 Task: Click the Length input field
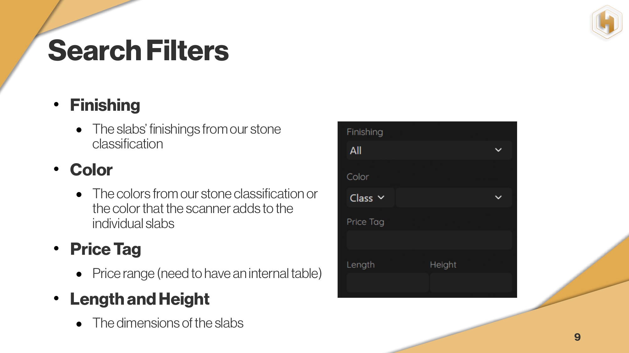tap(387, 282)
